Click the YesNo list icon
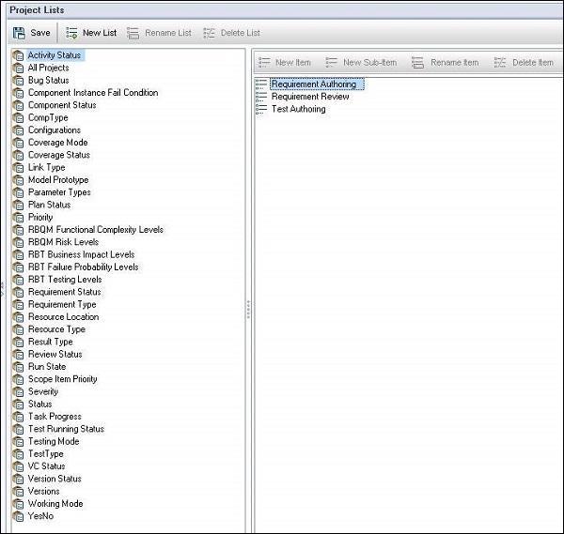 pyautogui.click(x=18, y=515)
